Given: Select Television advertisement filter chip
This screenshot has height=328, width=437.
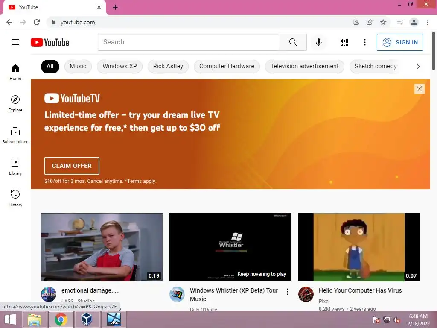Looking at the screenshot, I should point(304,66).
